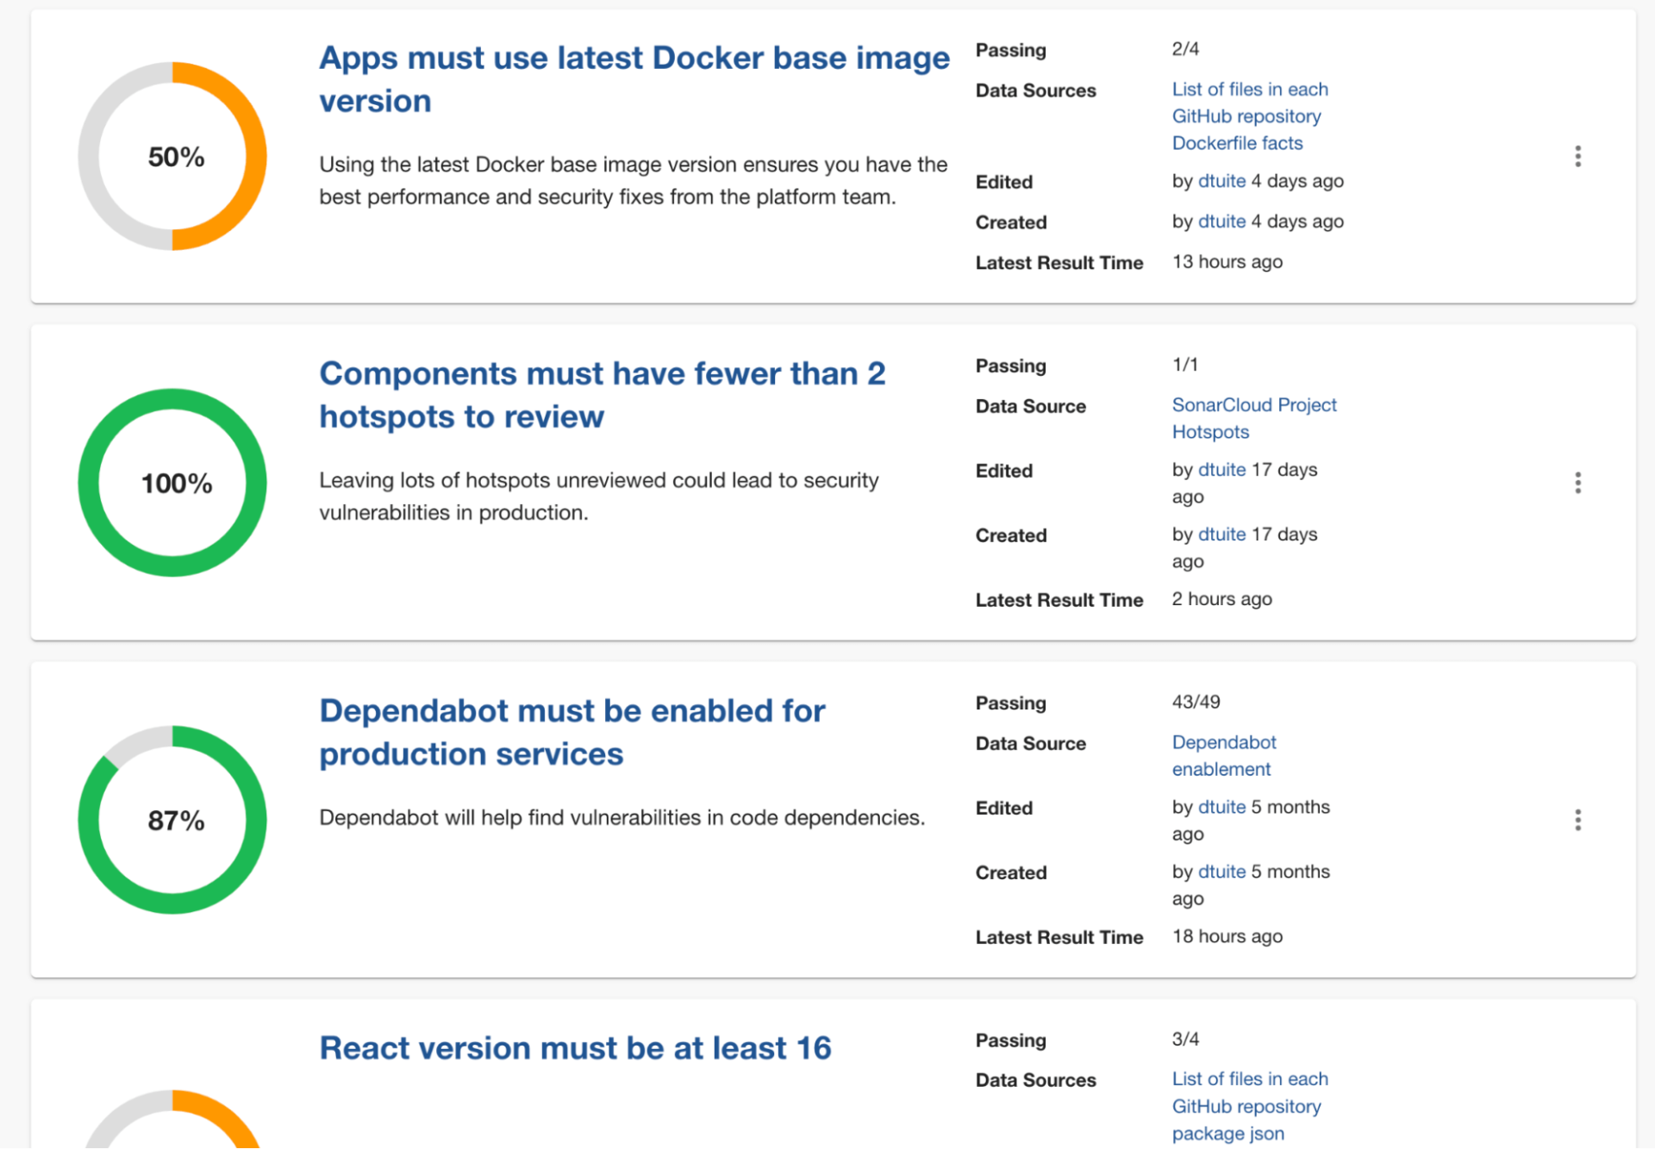Click dtuite in the Docker card's Created row
Image resolution: width=1655 pixels, height=1149 pixels.
coord(1221,222)
